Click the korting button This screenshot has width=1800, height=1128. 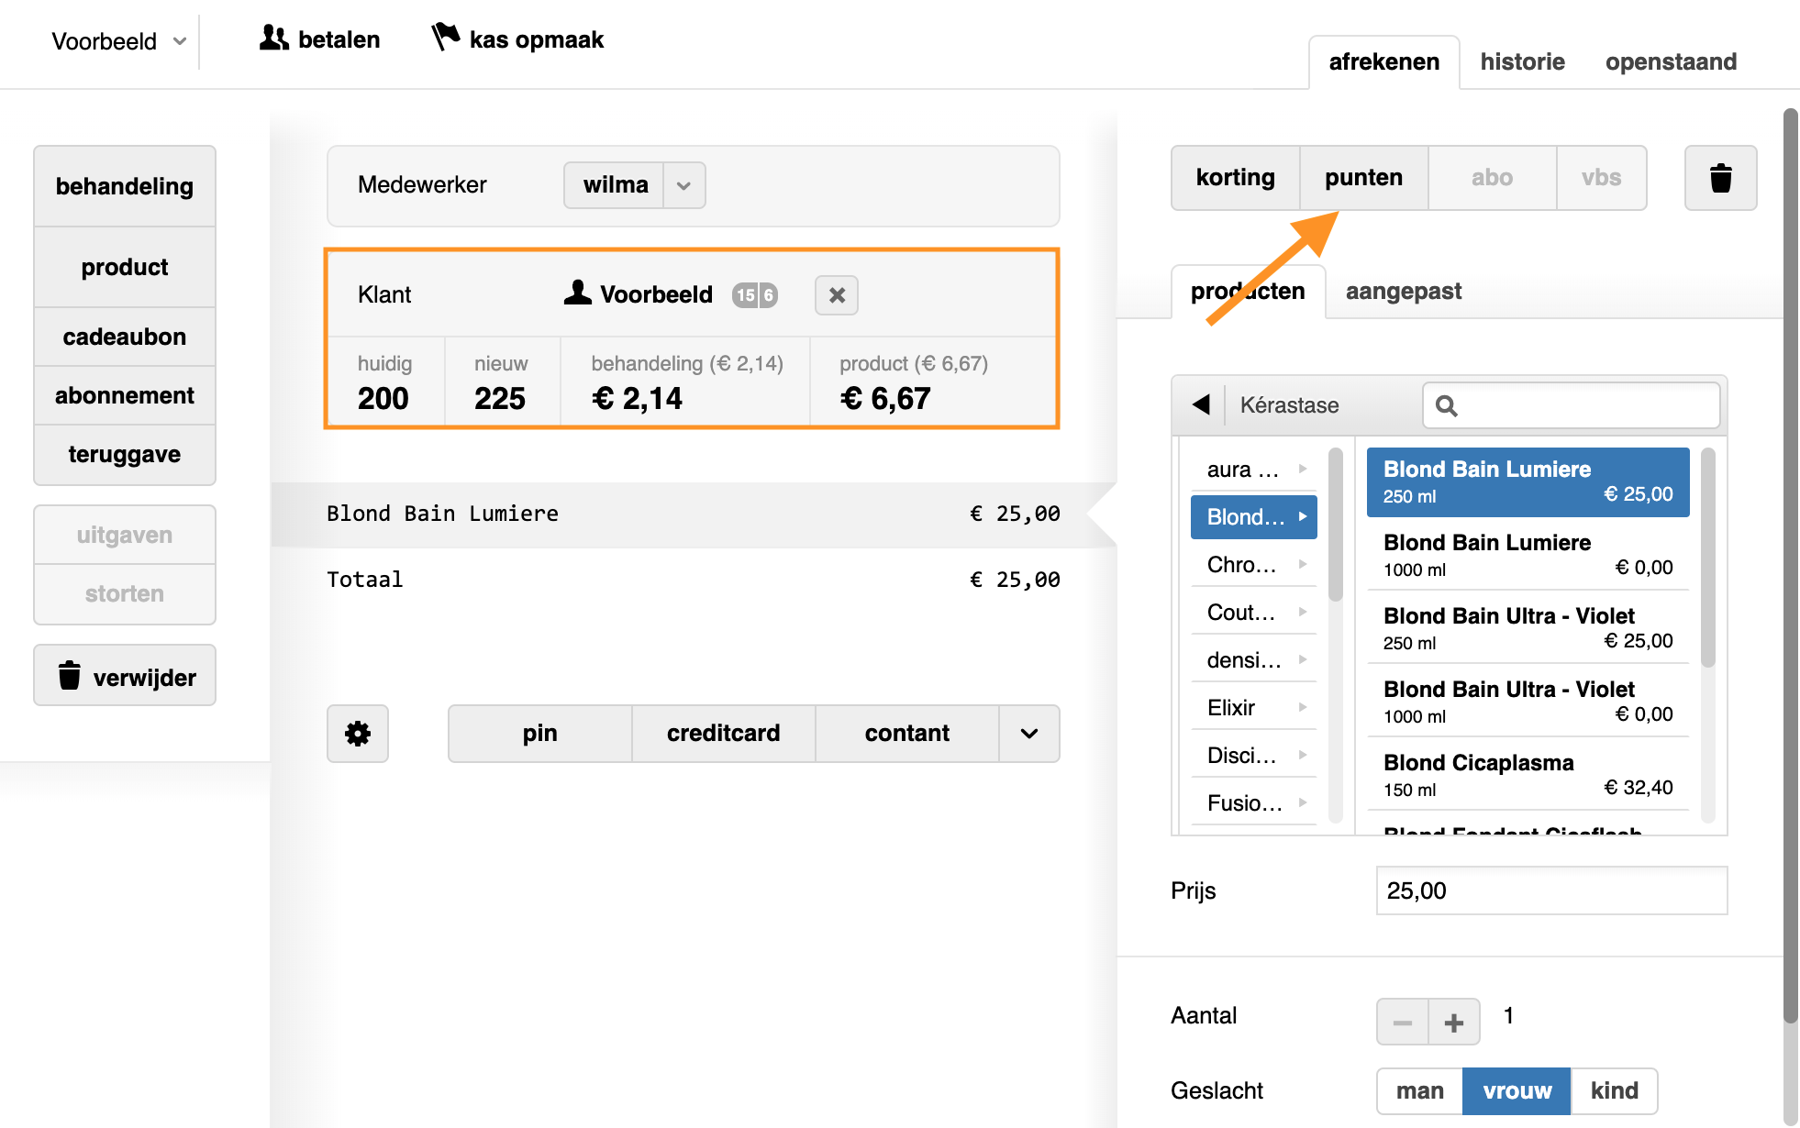tap(1235, 178)
